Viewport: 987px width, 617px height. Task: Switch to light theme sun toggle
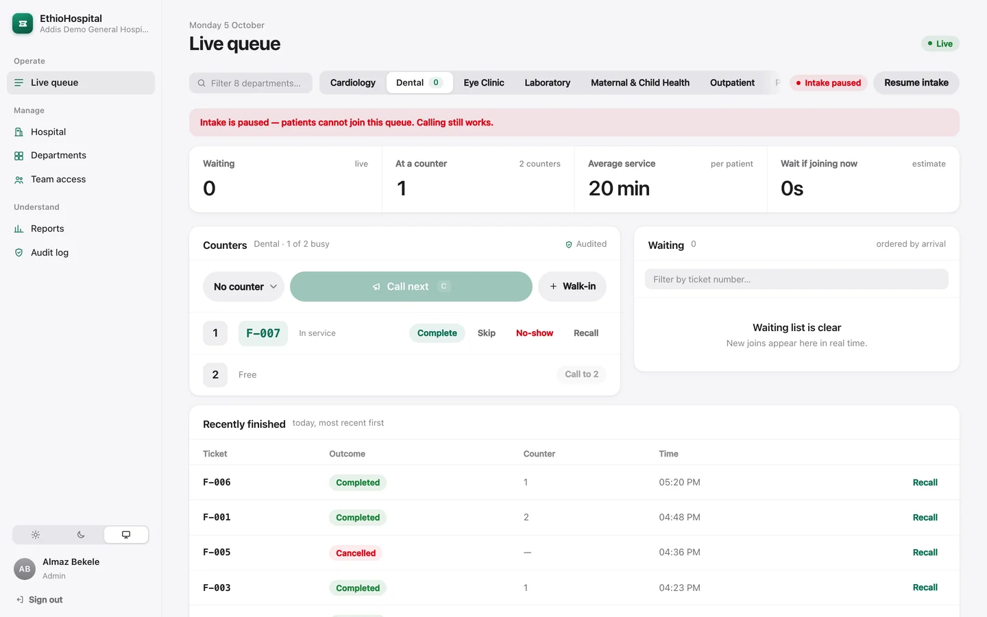36,535
